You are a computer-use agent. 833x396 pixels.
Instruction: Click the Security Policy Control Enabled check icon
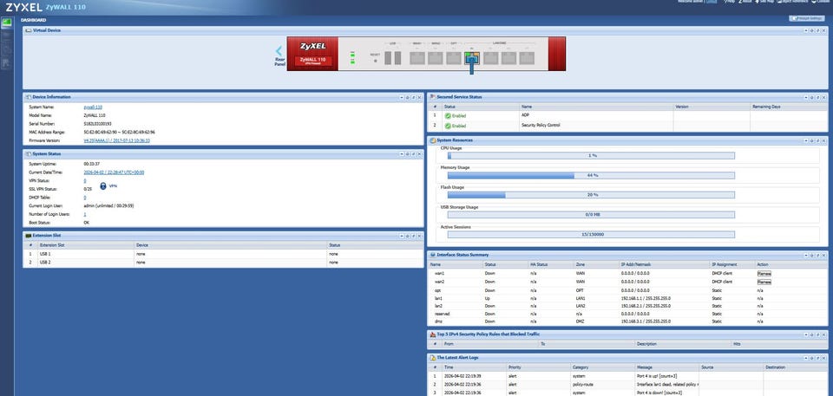[x=448, y=126]
